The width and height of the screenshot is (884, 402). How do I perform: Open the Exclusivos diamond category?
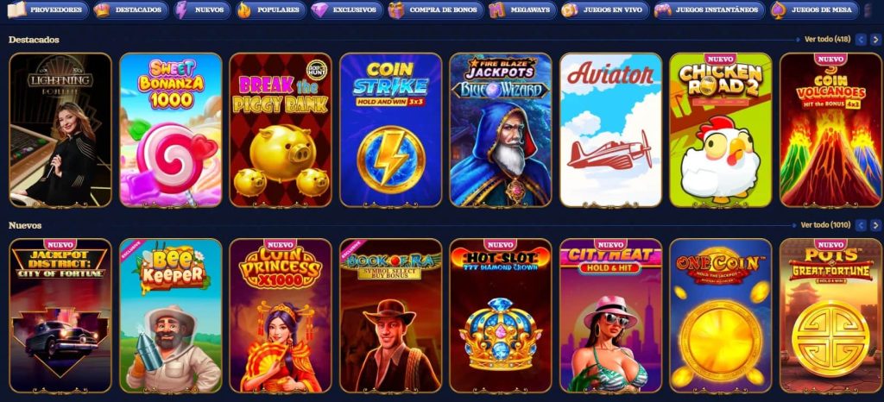tap(347, 10)
